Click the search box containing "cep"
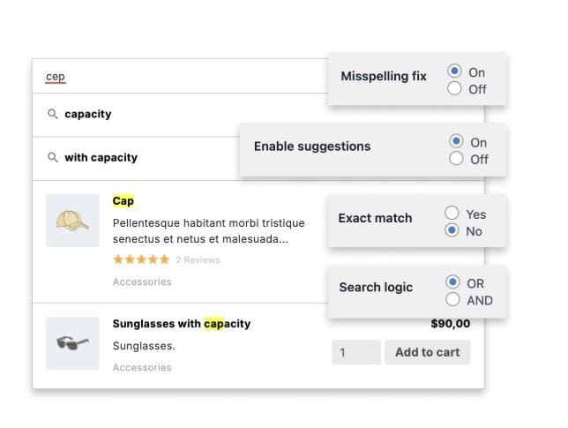The image size is (568, 428). click(x=176, y=77)
